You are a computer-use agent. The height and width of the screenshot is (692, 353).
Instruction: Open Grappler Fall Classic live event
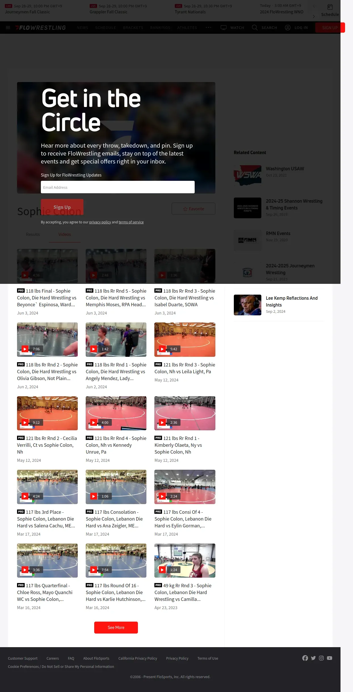pos(108,12)
